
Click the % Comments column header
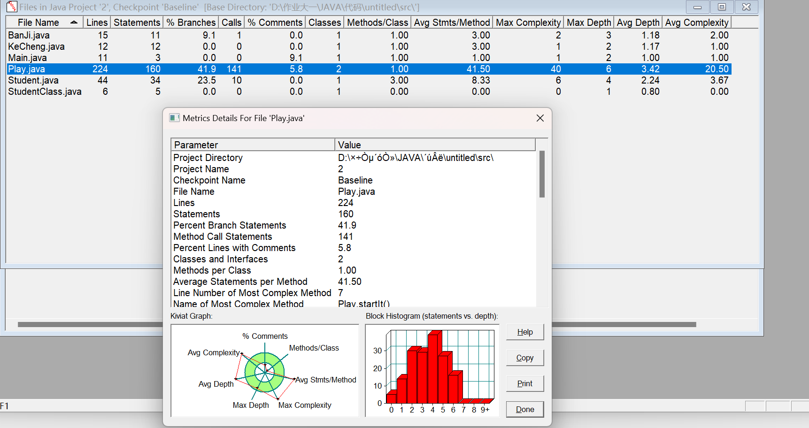(x=275, y=23)
